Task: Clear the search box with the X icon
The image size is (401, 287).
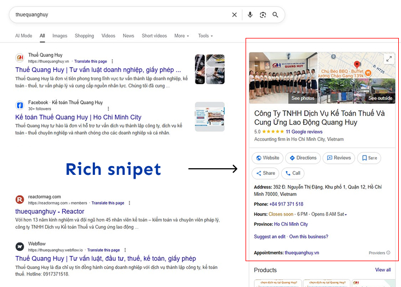Action: [234, 15]
